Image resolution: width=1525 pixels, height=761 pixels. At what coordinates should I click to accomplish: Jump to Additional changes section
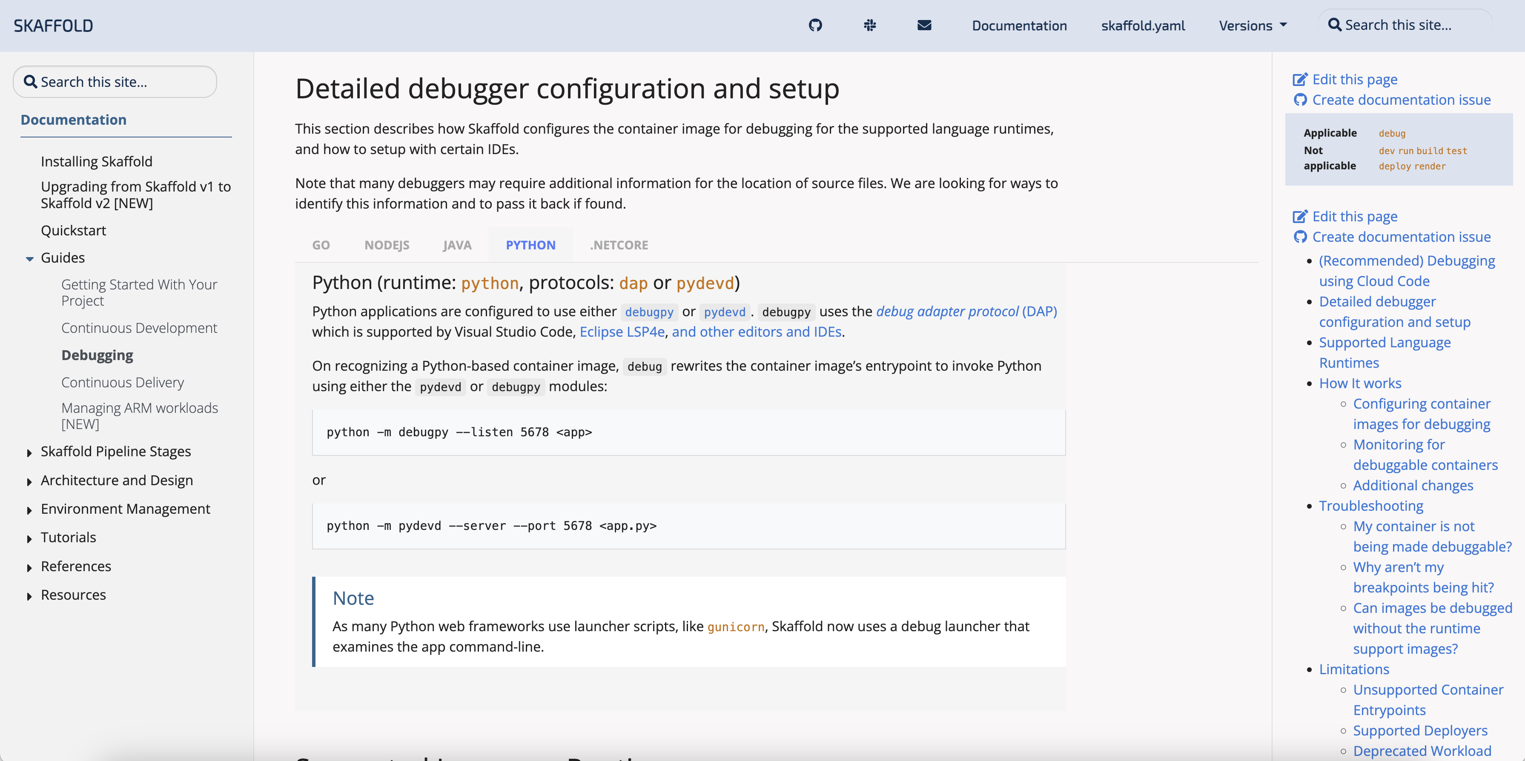click(1413, 485)
